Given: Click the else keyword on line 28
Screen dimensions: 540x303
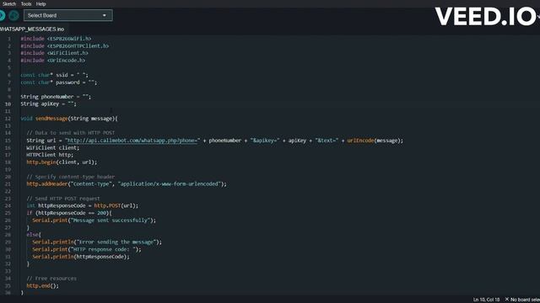Looking at the screenshot, I should coord(32,235).
